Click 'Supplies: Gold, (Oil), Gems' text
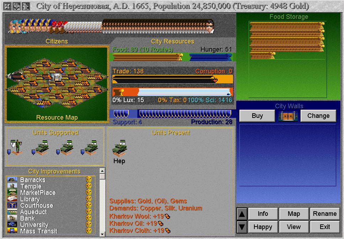This screenshot has height=239, width=344. (148, 201)
